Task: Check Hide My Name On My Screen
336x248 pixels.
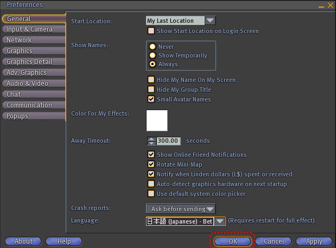Action: coord(151,80)
